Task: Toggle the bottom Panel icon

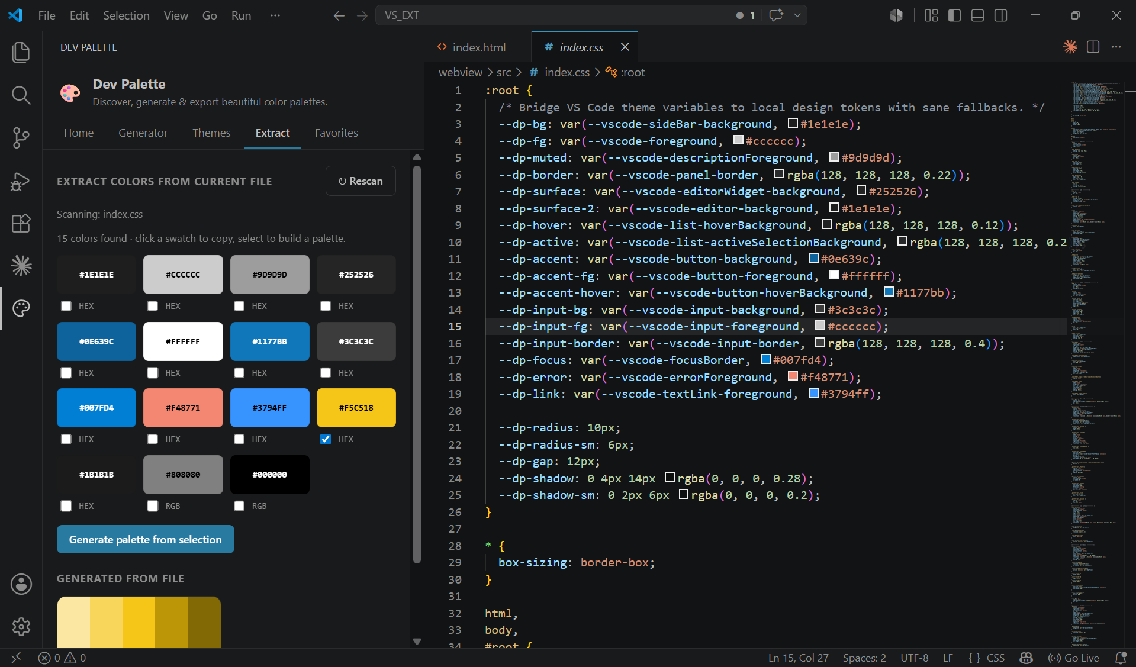Action: pos(977,15)
